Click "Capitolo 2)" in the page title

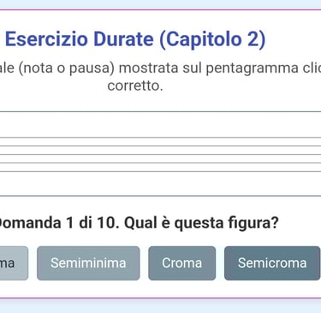pyautogui.click(x=212, y=39)
